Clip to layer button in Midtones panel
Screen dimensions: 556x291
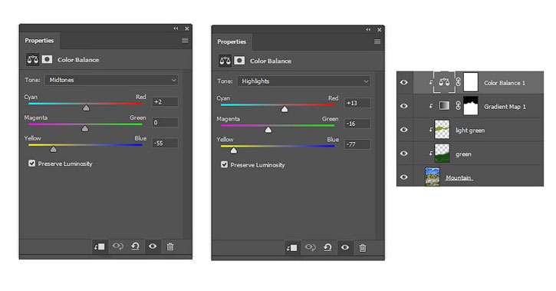(100, 246)
